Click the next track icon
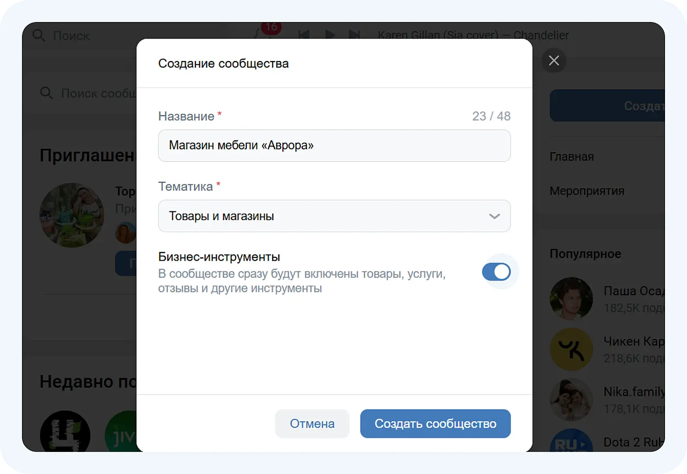687x474 pixels. pyautogui.click(x=354, y=35)
